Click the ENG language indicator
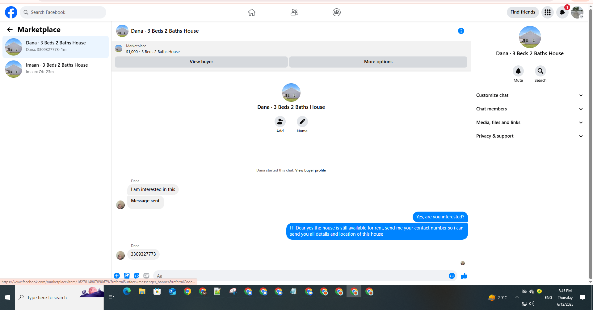593x310 pixels. tap(548, 297)
